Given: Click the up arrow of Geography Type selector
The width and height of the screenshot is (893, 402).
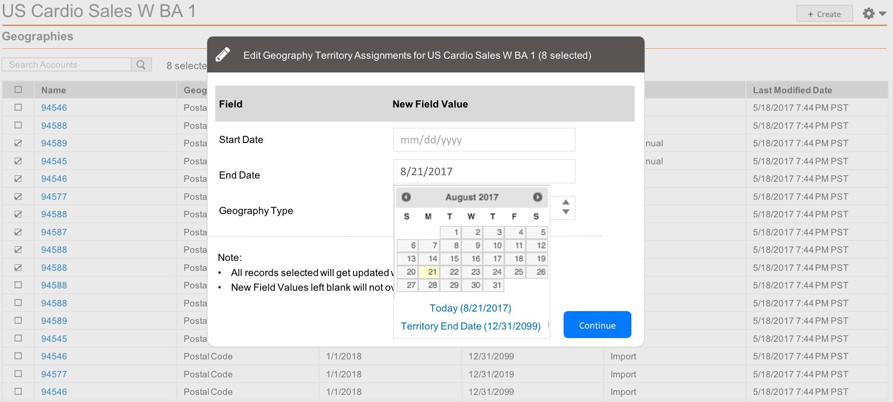Looking at the screenshot, I should [x=565, y=202].
